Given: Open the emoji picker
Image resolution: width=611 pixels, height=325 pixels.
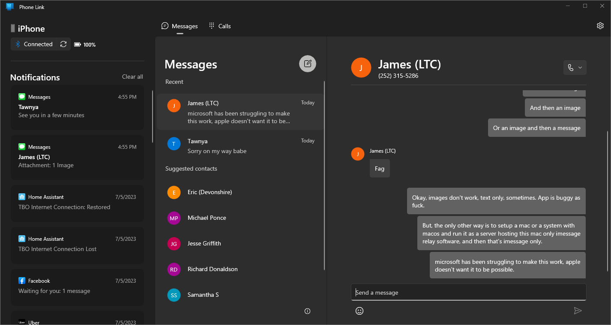Looking at the screenshot, I should 359,311.
